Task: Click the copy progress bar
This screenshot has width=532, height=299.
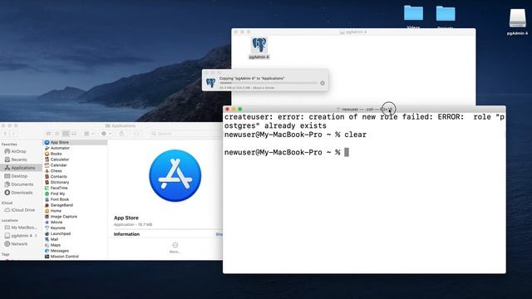Action: coord(268,83)
